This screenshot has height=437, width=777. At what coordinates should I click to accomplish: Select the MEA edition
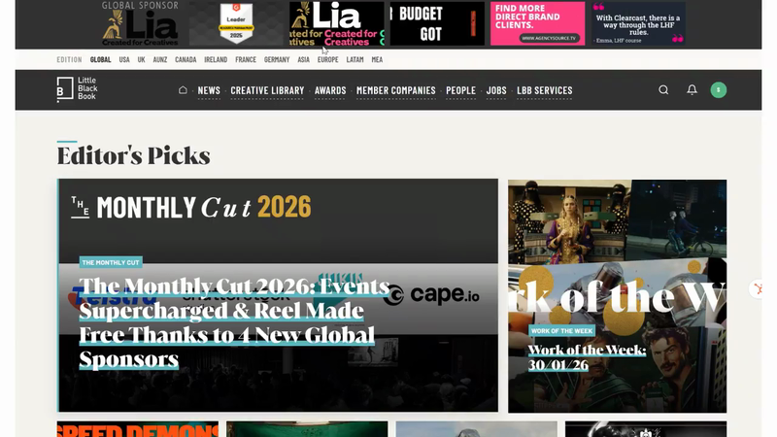click(377, 59)
